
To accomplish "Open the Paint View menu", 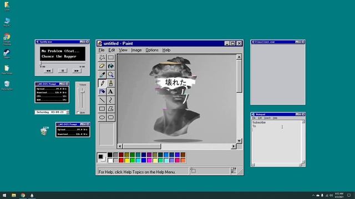I will pos(123,50).
